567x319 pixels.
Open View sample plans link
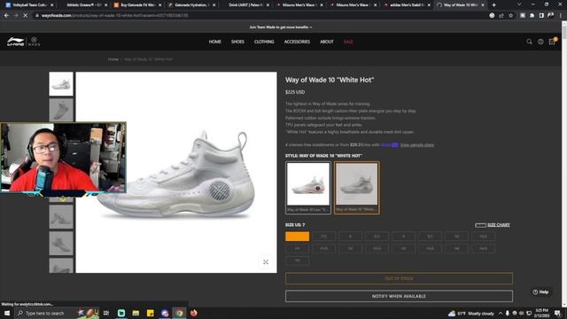[x=417, y=144]
